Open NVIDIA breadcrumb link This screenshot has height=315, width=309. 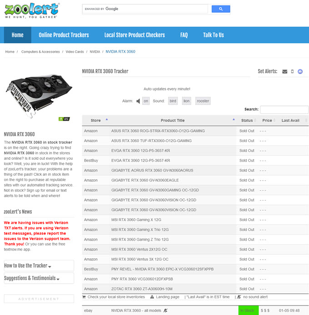click(95, 52)
